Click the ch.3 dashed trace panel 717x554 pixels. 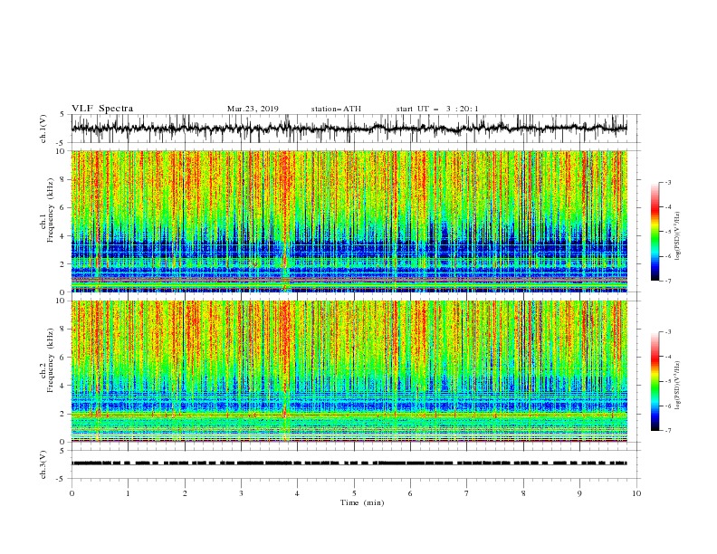pyautogui.click(x=349, y=463)
